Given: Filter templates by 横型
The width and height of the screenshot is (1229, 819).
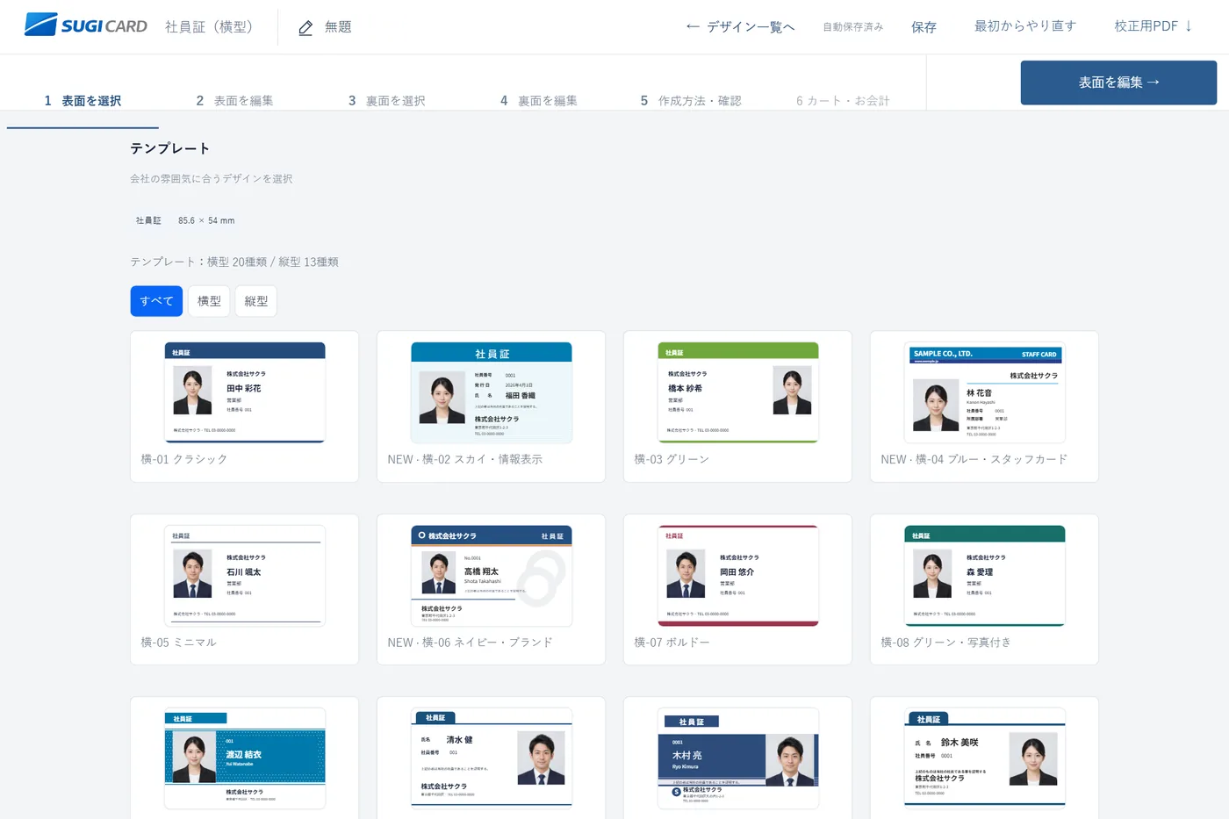Looking at the screenshot, I should tap(209, 301).
